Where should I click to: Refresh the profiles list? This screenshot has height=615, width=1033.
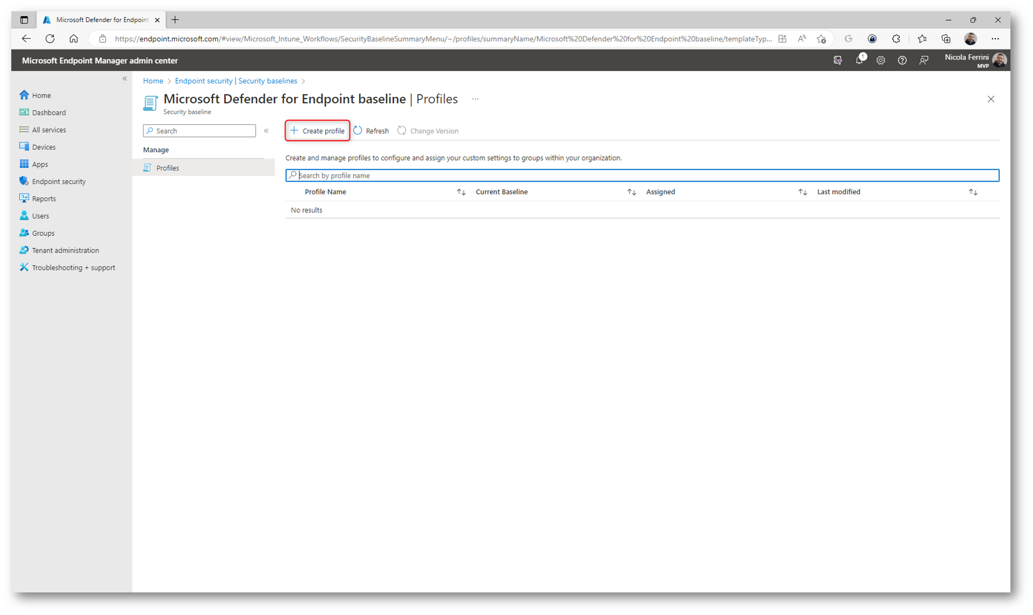(371, 131)
